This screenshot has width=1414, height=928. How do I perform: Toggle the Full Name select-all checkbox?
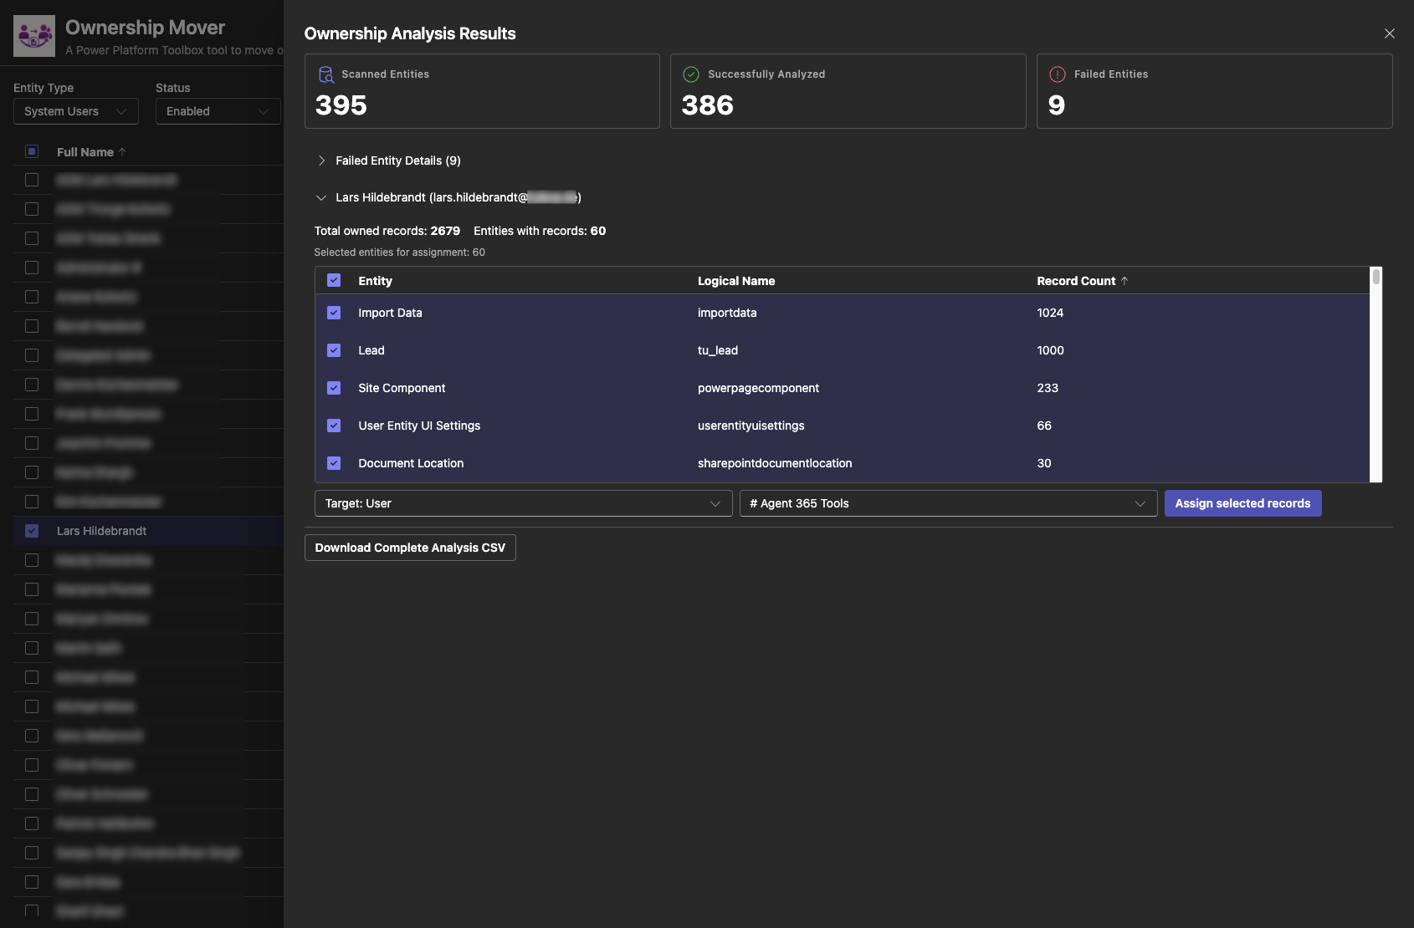(x=32, y=151)
